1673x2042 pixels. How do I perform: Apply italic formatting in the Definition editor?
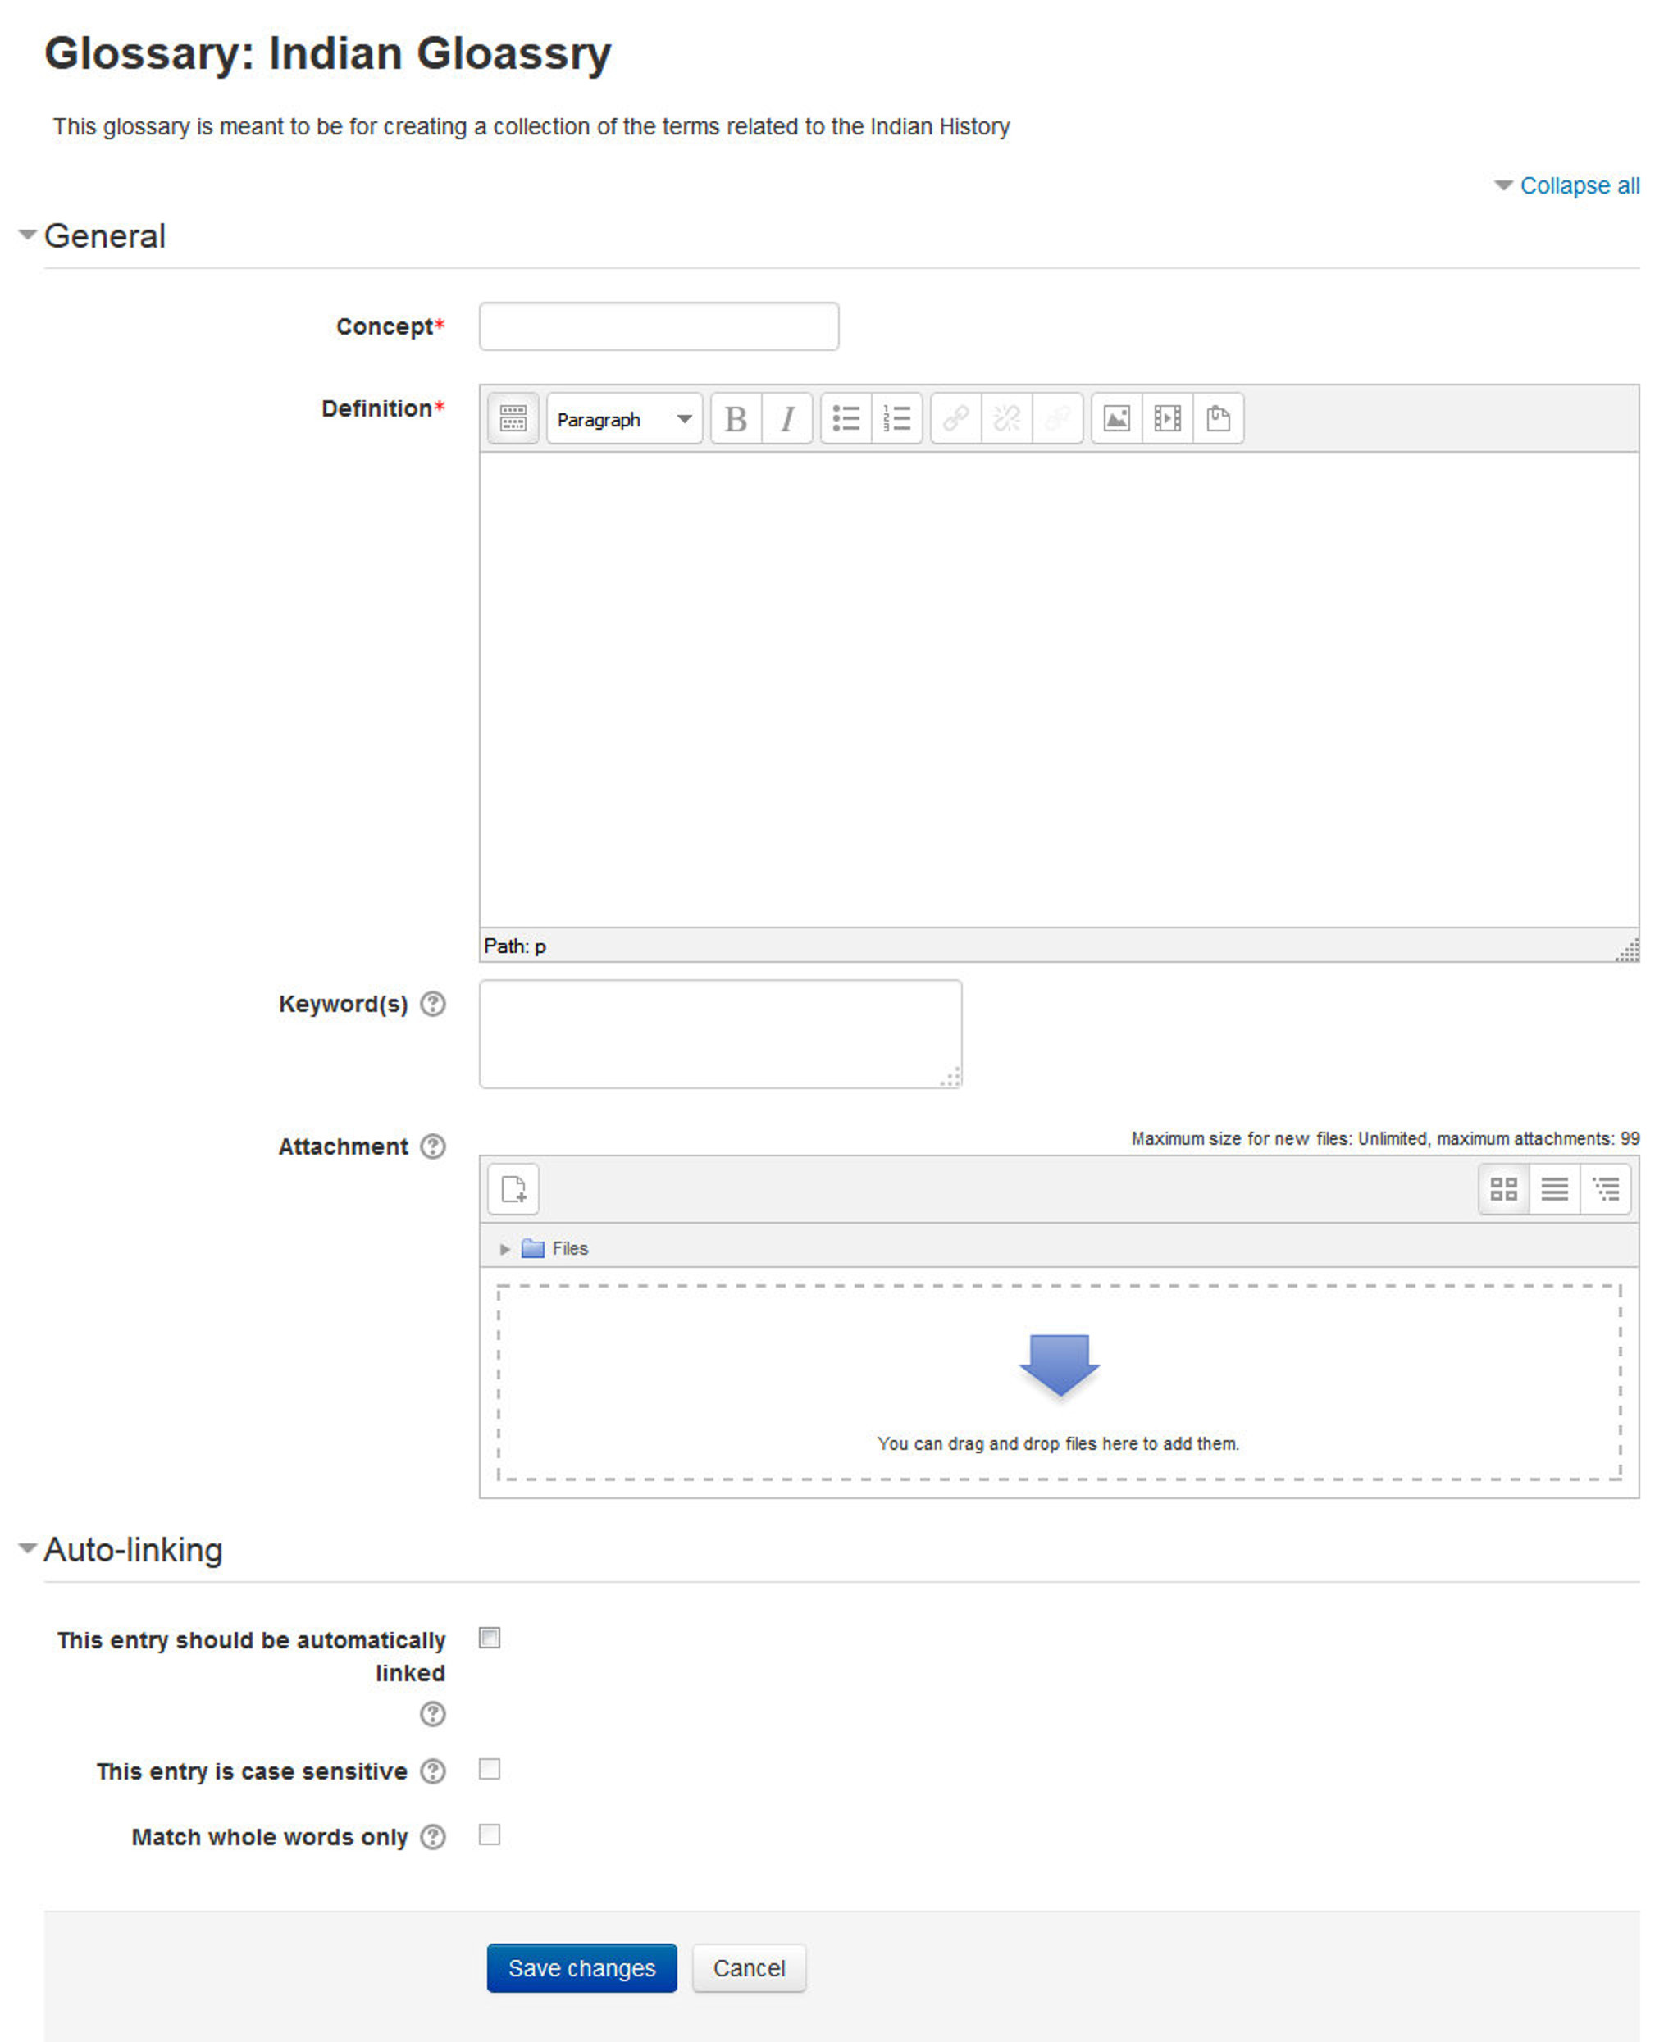(787, 418)
